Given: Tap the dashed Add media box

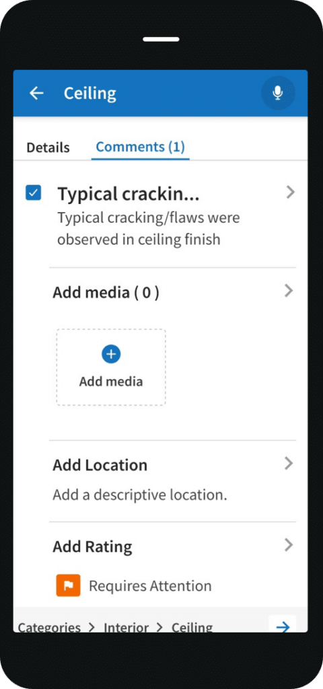Looking at the screenshot, I should 111,367.
